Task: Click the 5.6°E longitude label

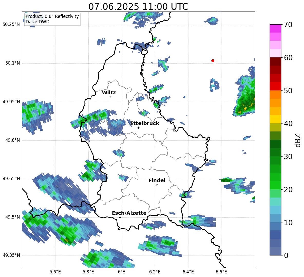Action: (55, 272)
